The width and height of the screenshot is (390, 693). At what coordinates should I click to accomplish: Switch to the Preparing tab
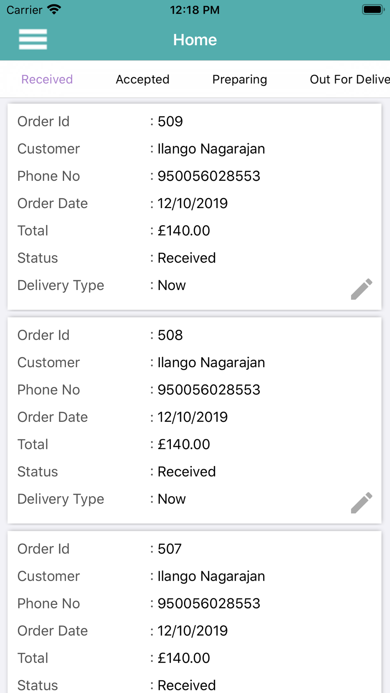(x=240, y=79)
